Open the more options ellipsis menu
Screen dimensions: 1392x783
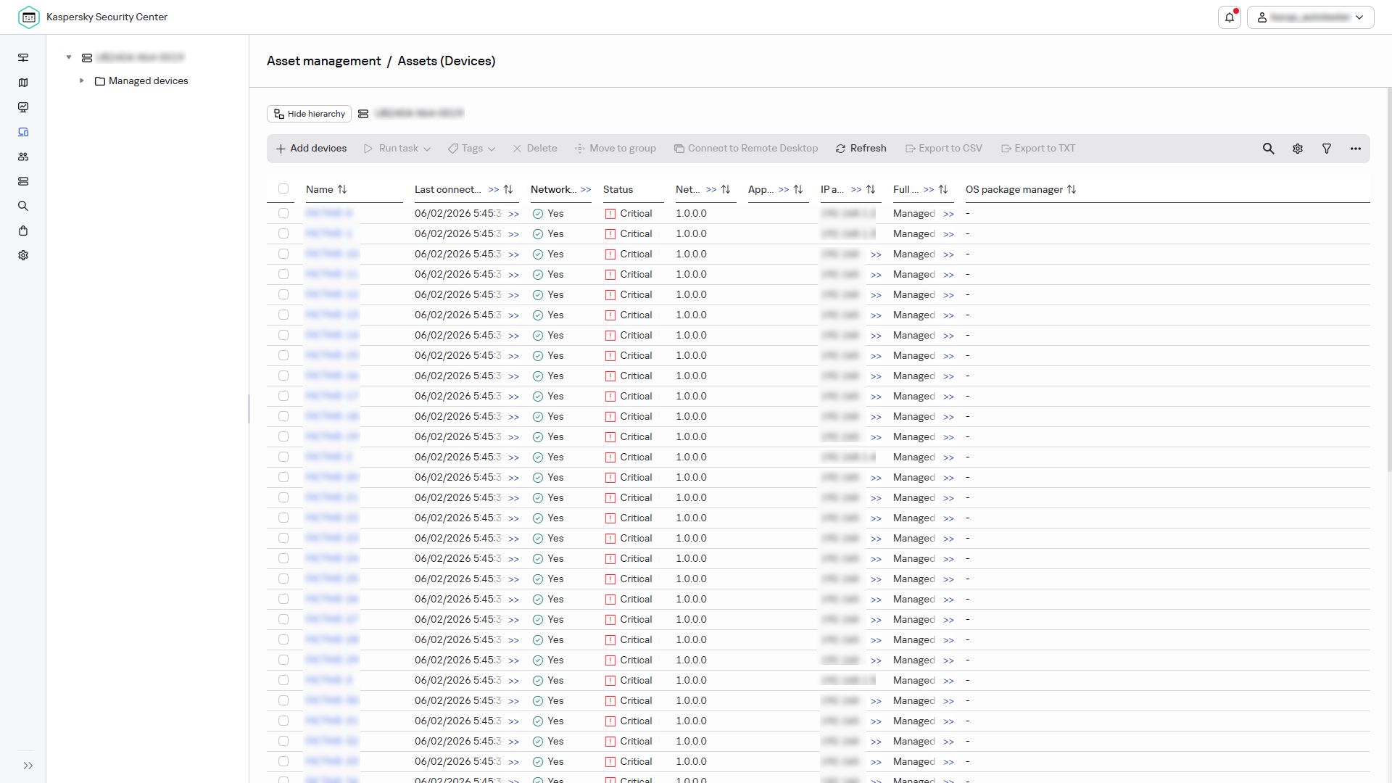coord(1356,149)
